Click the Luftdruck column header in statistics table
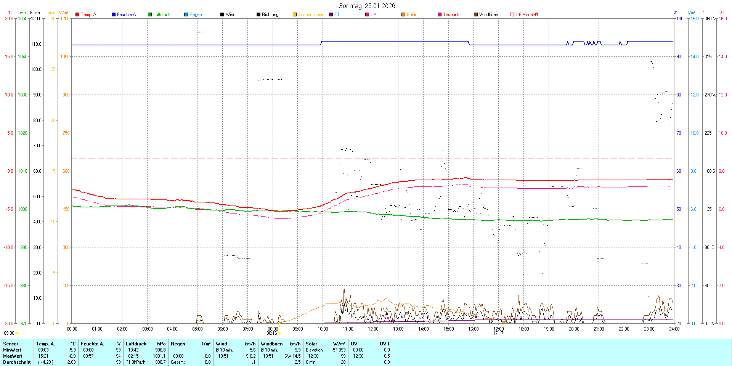 point(136,344)
